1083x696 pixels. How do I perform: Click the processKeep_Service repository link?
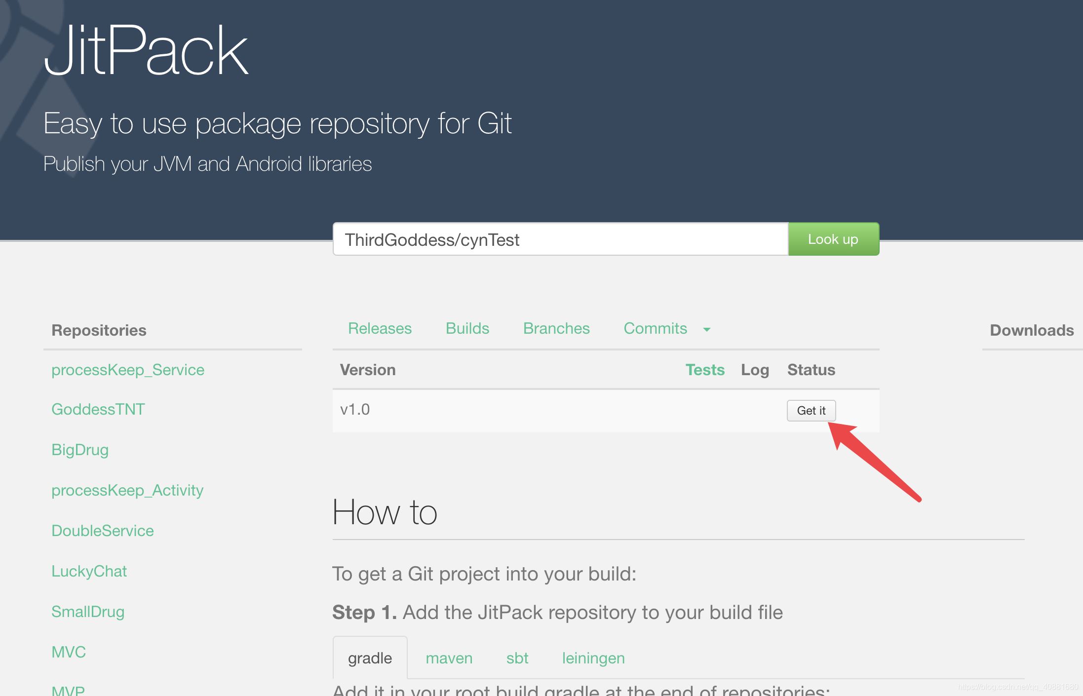129,369
